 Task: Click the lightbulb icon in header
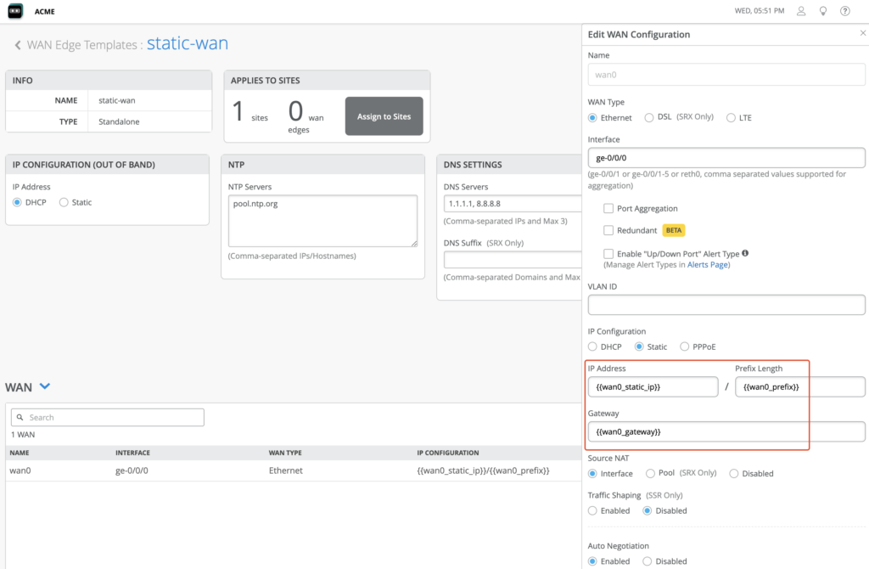822,11
